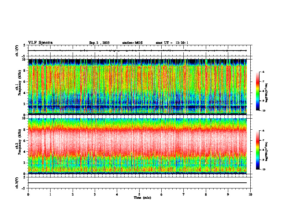Click the "10" tick at time axis end
Image resolution: width=282 pixels, height=218 pixels.
pyautogui.click(x=250, y=194)
